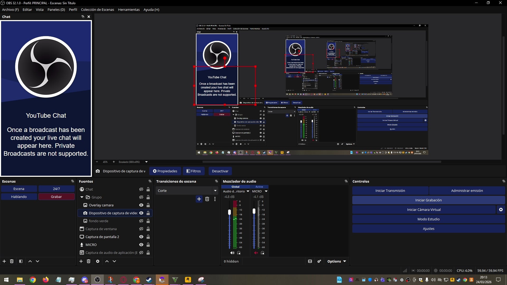Open the Herramientas menu
The width and height of the screenshot is (507, 285).
click(x=129, y=9)
